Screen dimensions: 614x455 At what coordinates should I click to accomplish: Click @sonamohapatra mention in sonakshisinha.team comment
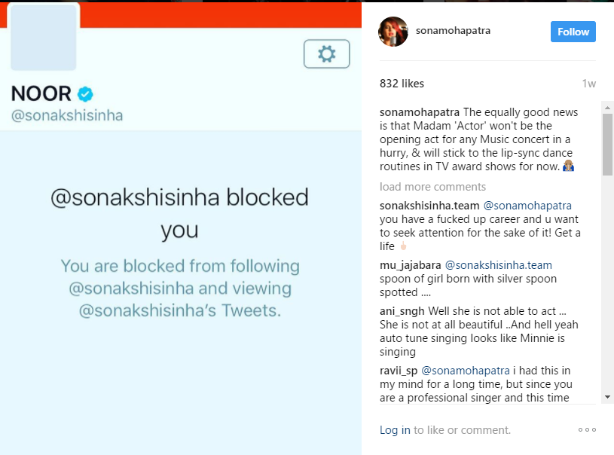527,206
